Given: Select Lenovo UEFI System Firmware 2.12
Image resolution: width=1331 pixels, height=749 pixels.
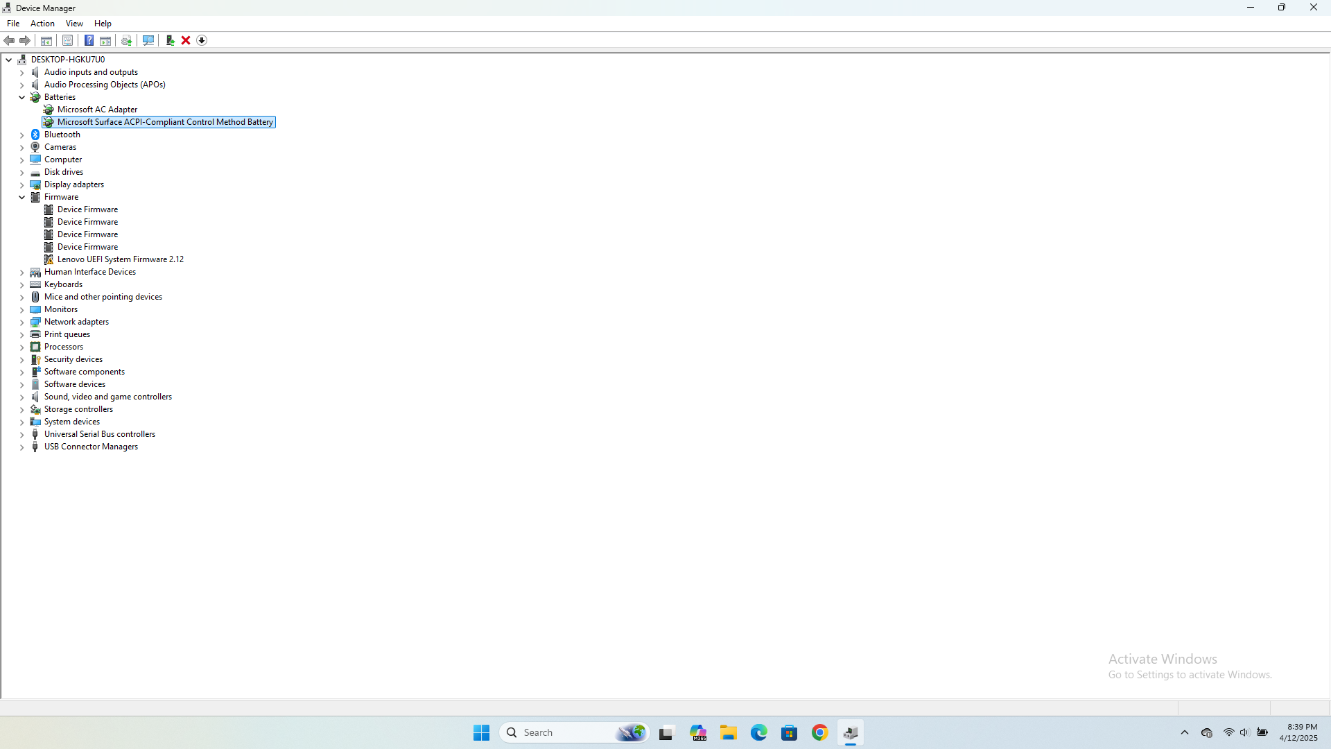Looking at the screenshot, I should point(121,259).
